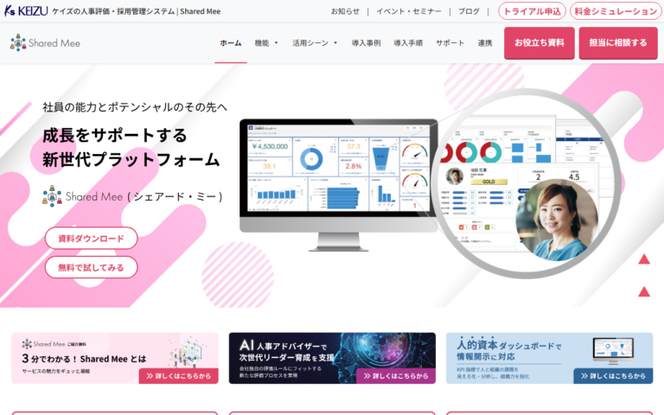Open the ブログ link
This screenshot has height=415, width=664.
coord(469,11)
